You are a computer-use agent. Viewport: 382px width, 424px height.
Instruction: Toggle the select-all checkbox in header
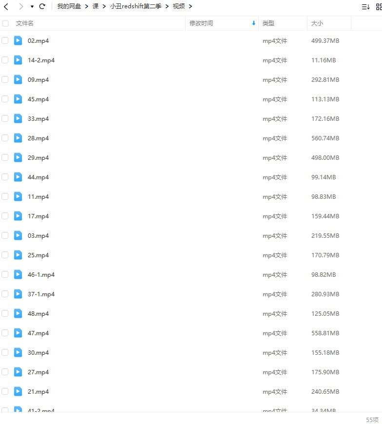pos(5,23)
